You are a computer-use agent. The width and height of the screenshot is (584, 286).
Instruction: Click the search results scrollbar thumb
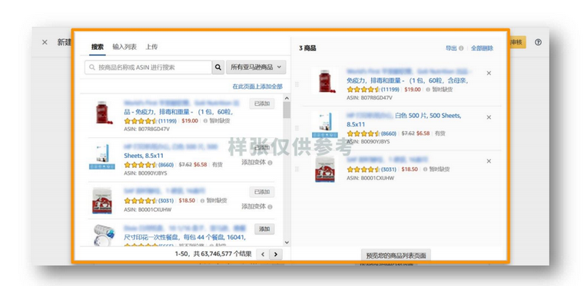coord(287,110)
